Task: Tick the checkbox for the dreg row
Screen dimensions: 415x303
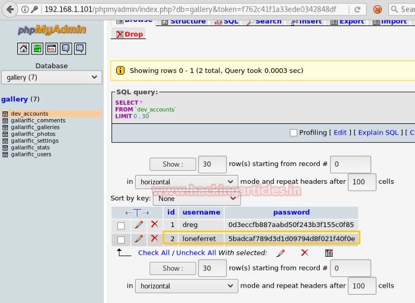Action: pos(121,225)
